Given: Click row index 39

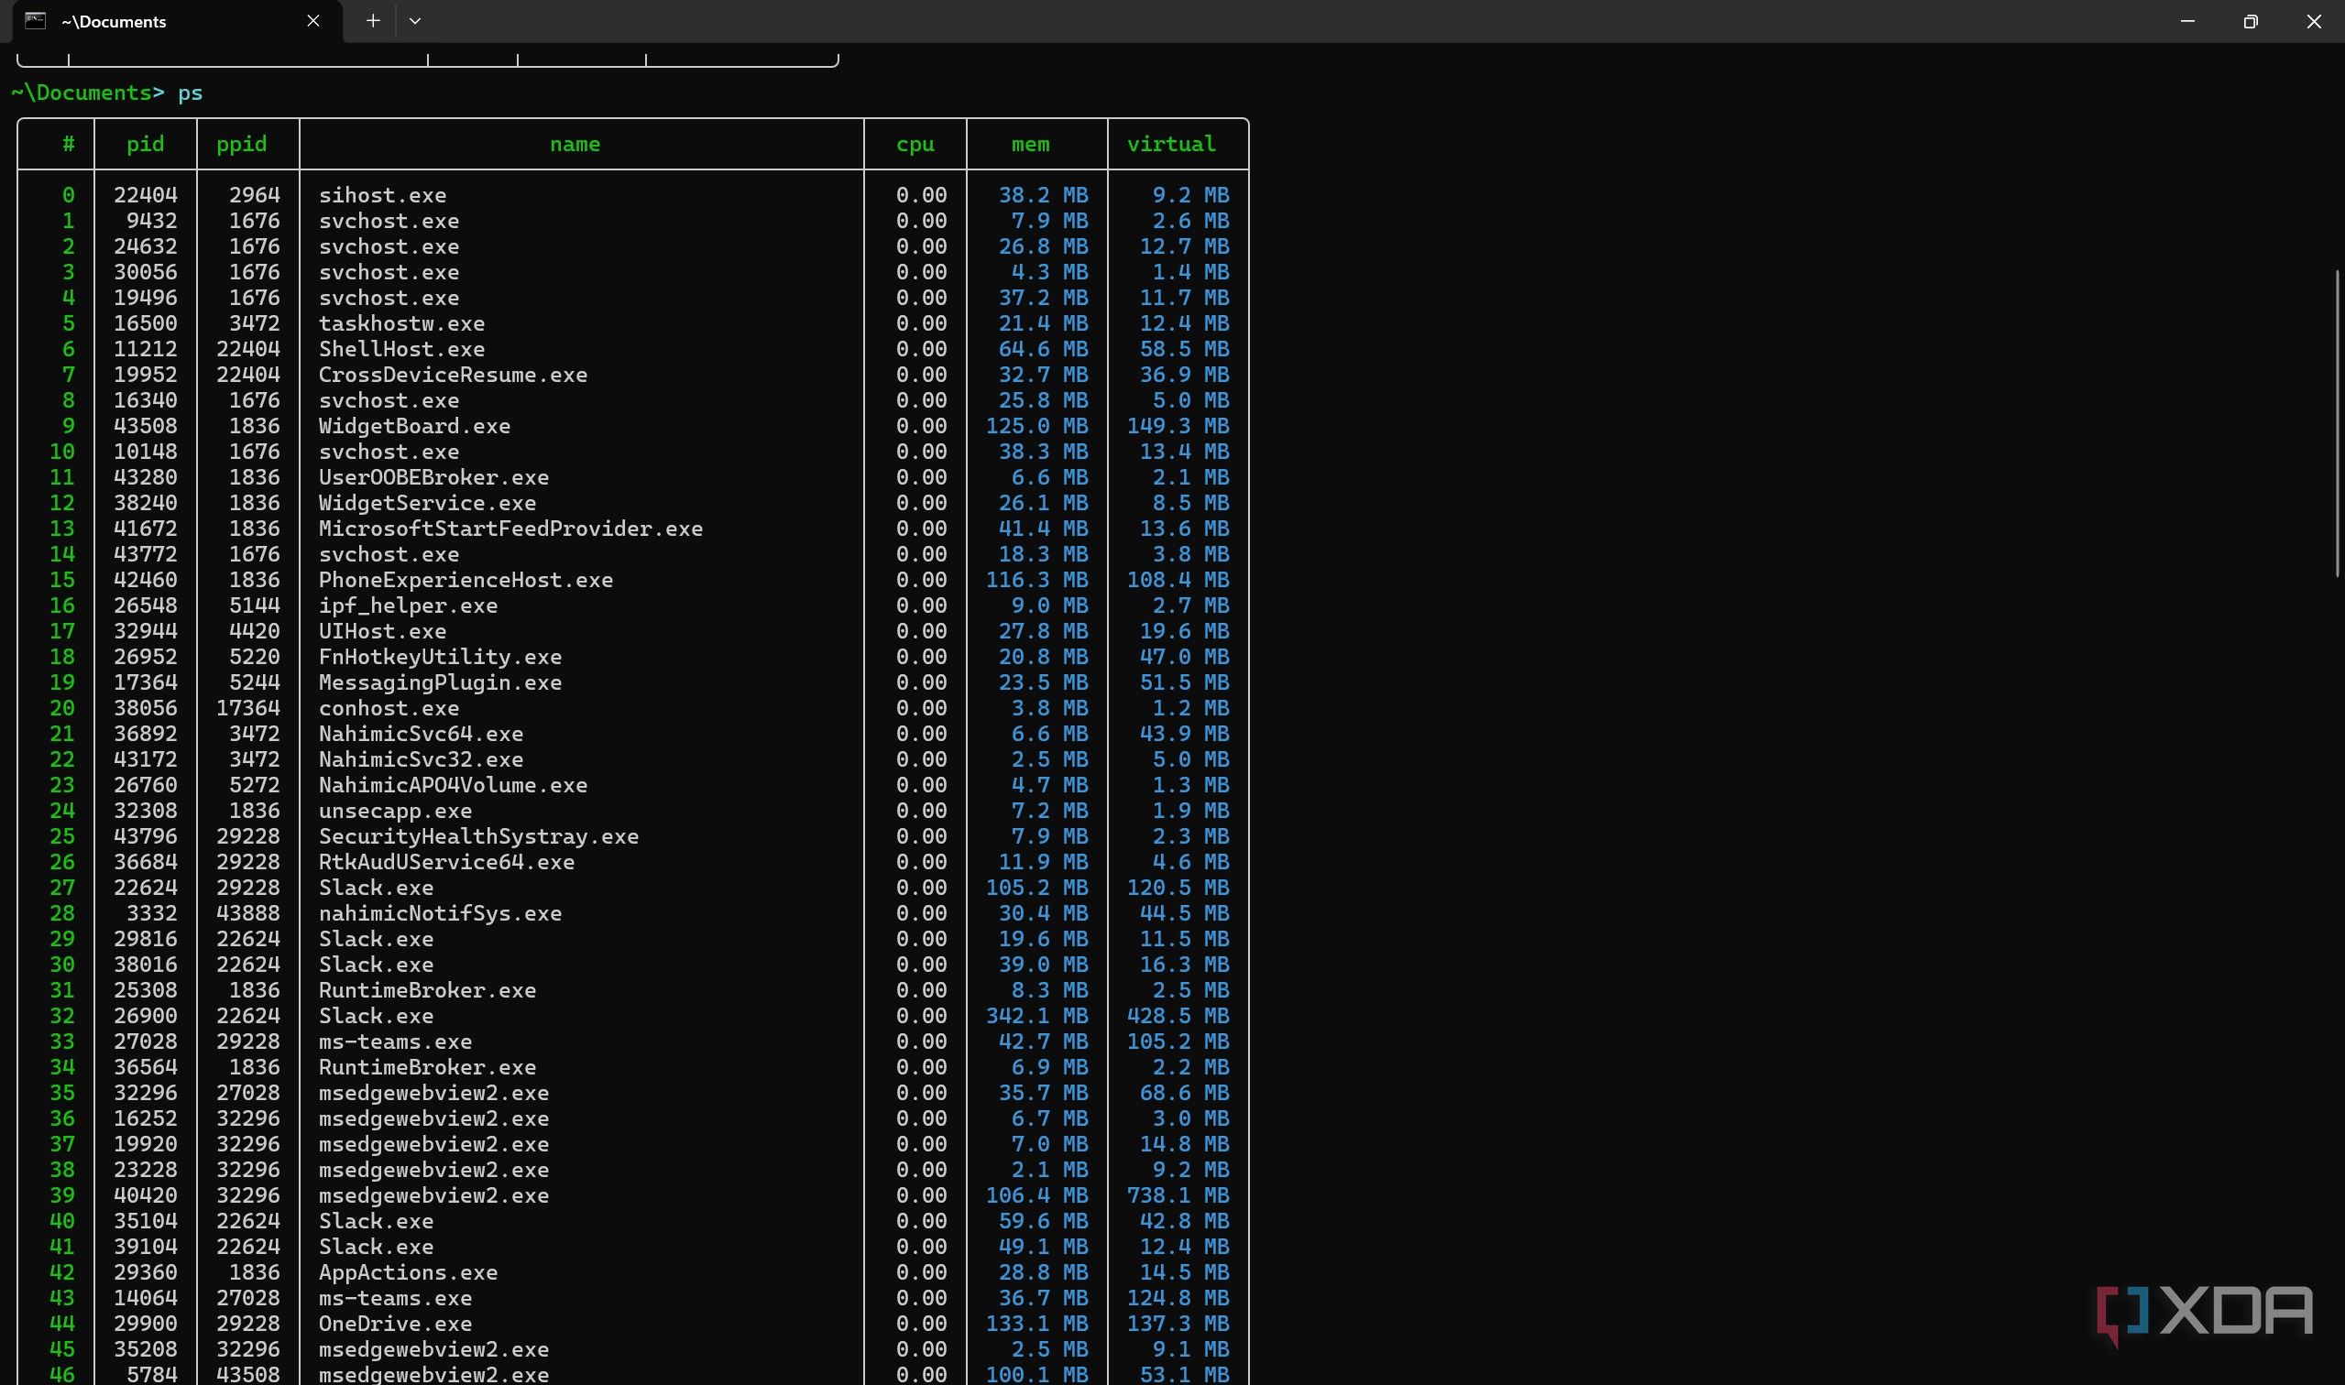Looking at the screenshot, I should point(62,1195).
